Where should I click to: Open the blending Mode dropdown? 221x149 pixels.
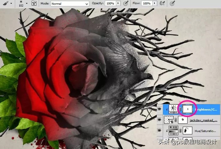click(70, 4)
